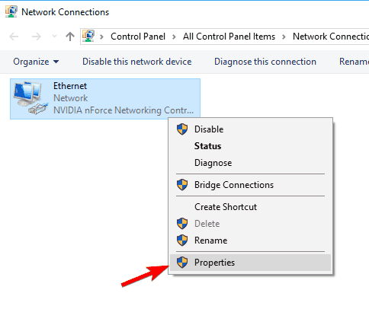Click the Ethernet adapter icon
The image size is (369, 309).
pos(30,97)
